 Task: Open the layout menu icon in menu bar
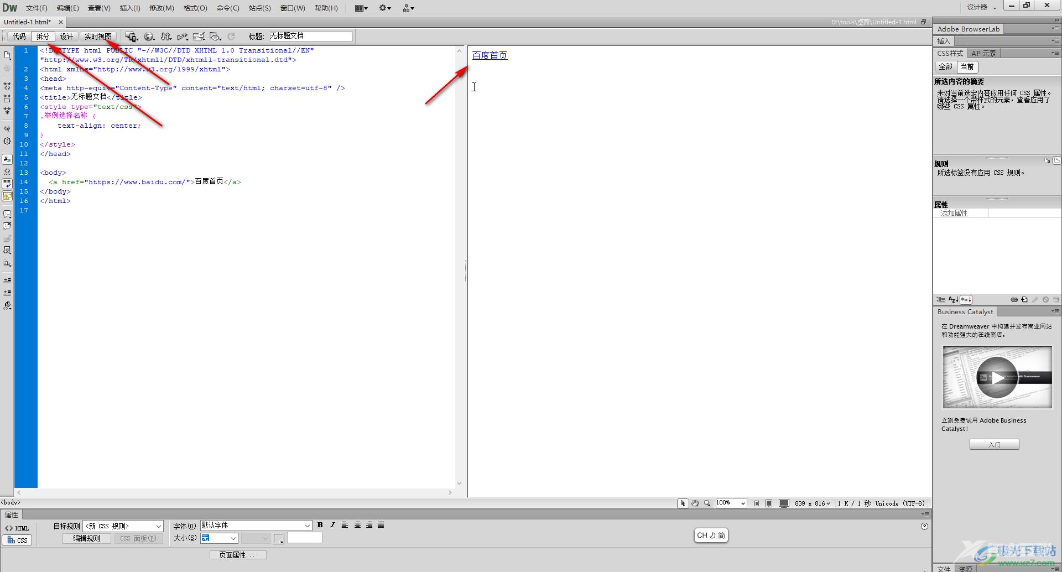[x=361, y=8]
